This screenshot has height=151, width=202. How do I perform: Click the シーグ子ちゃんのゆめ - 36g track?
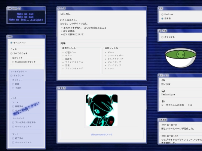pos(177,105)
